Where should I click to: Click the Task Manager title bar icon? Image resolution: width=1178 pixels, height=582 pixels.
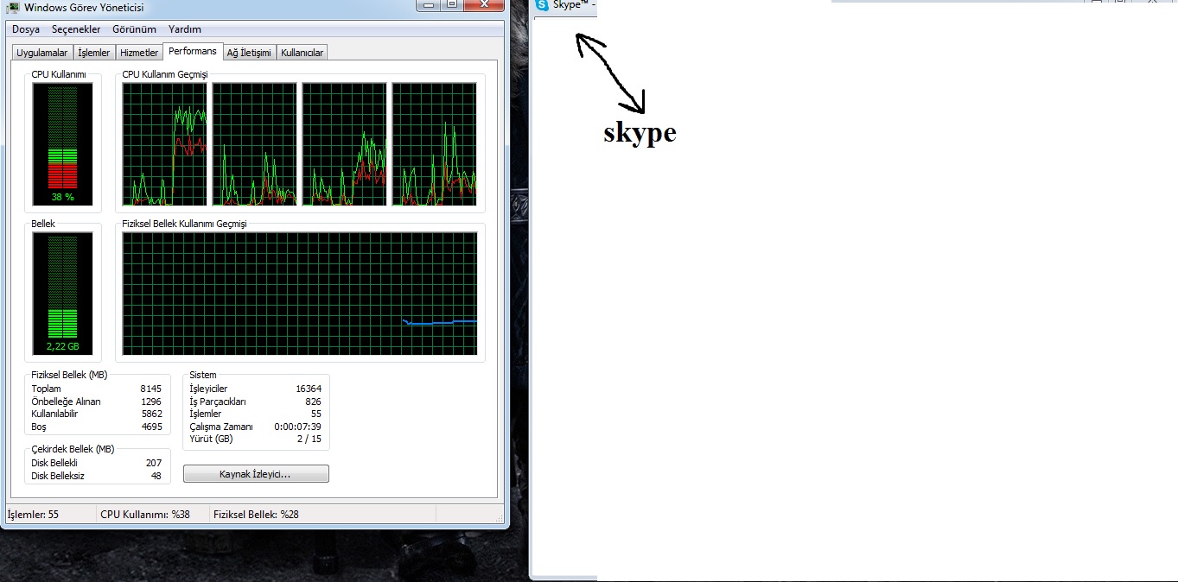click(x=13, y=8)
